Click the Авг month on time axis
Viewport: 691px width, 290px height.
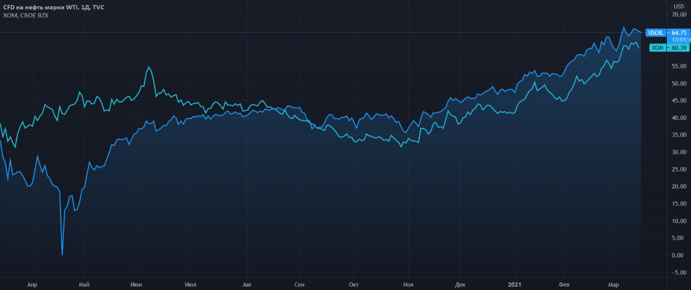247,285
